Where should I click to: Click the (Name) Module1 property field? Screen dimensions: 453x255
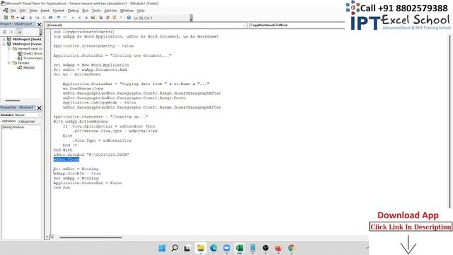(21, 127)
